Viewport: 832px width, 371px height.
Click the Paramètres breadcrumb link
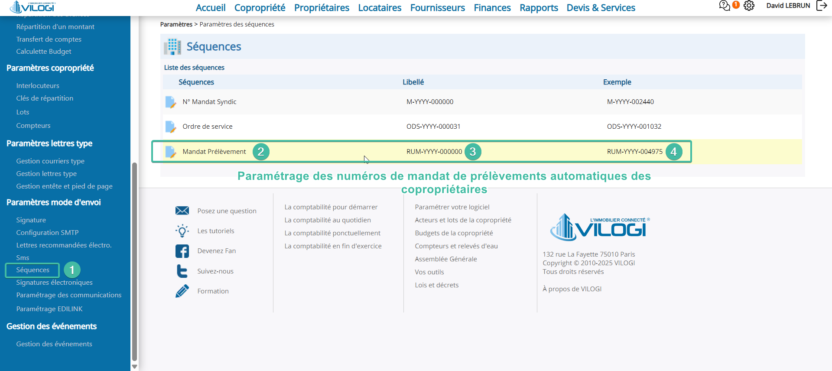[176, 24]
